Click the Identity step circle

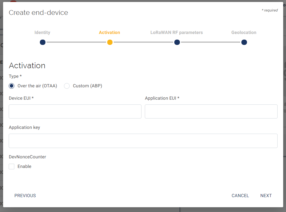[x=43, y=42]
